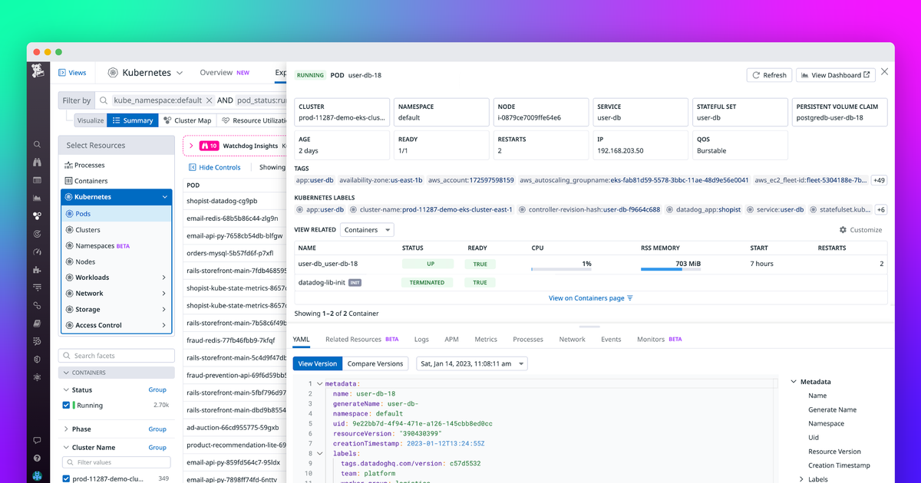Open the View Related Containers dropdown
This screenshot has width=921, height=483.
click(x=368, y=230)
